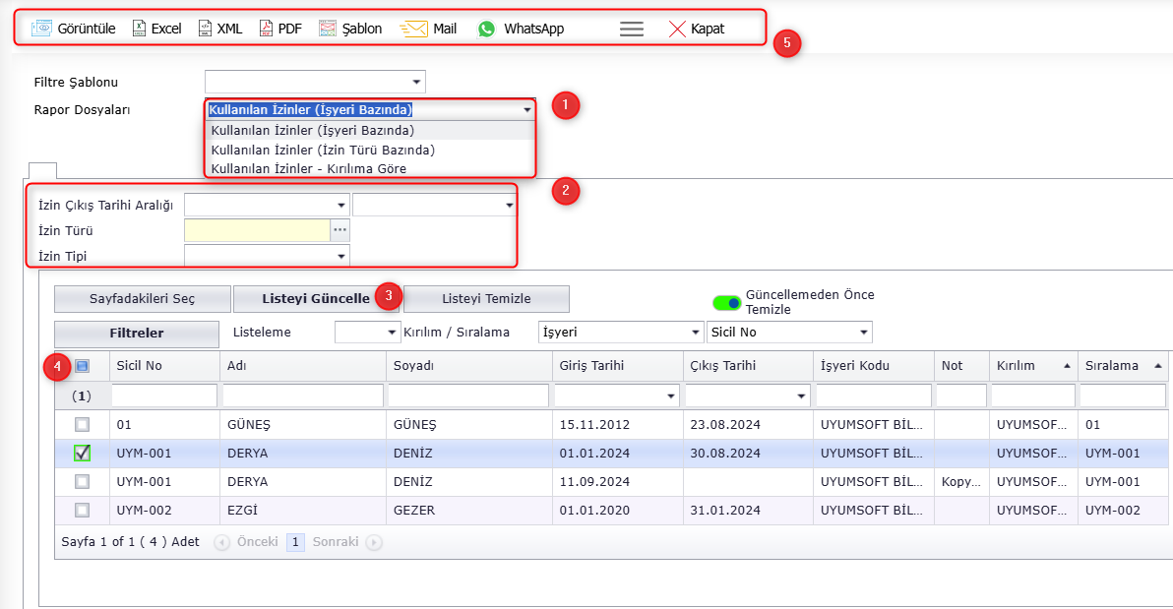Click the Çıkış Tarihi column header

[748, 366]
